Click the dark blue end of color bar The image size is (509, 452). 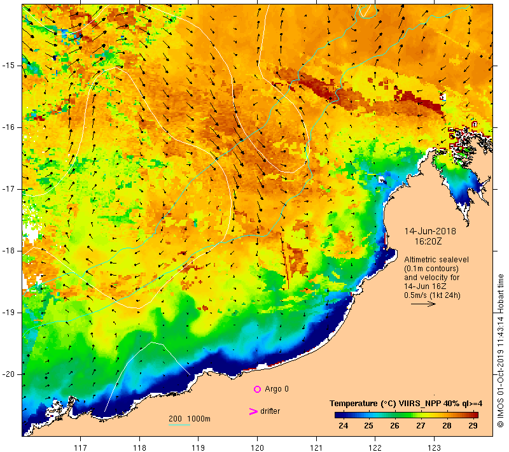338,415
